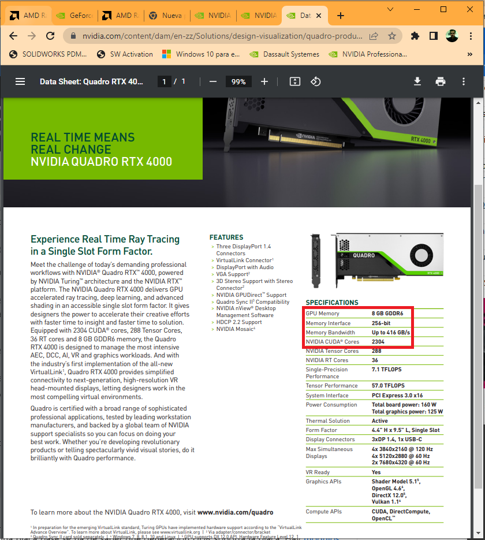Open the browser side panel
The width and height of the screenshot is (485, 540).
tap(434, 36)
